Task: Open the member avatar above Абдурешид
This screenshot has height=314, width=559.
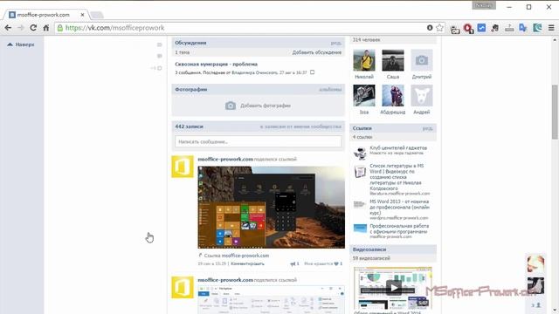Action: 393,95
